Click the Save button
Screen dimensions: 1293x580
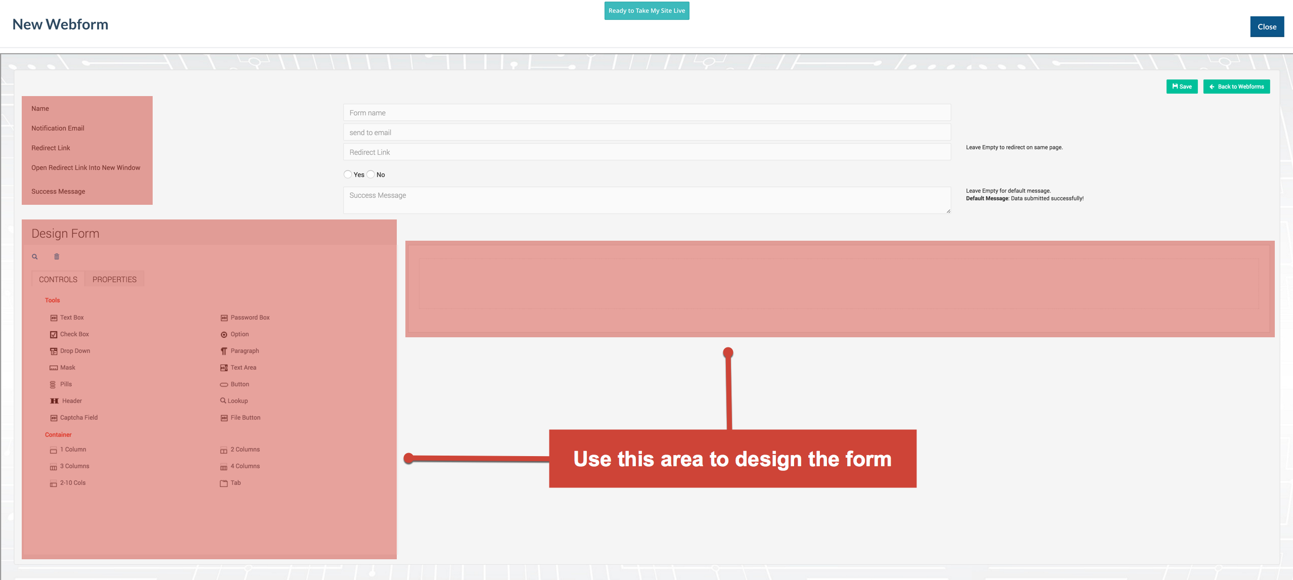coord(1181,86)
